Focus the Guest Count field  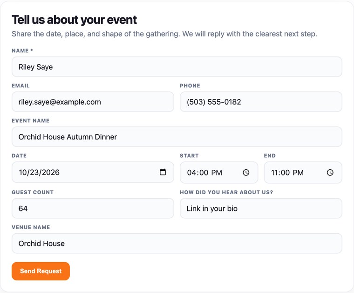[x=93, y=208]
